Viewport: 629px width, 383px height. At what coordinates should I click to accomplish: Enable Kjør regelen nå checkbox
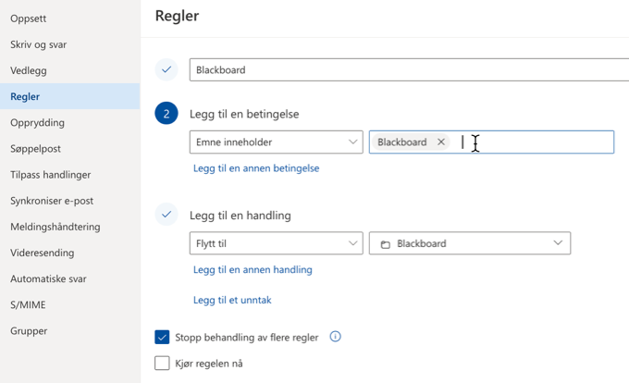click(x=162, y=364)
